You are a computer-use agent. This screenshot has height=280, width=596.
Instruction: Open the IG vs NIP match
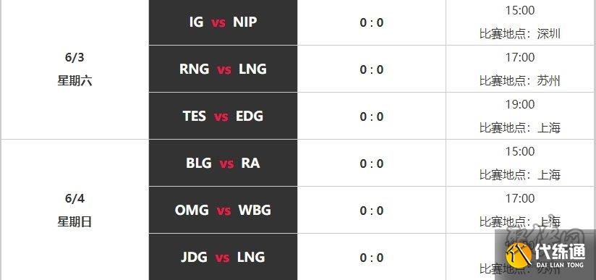[223, 22]
